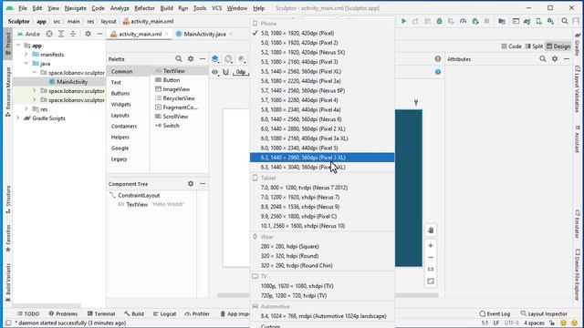Open the Refactor menu
The height and width of the screenshot is (328, 584).
[x=144, y=8]
